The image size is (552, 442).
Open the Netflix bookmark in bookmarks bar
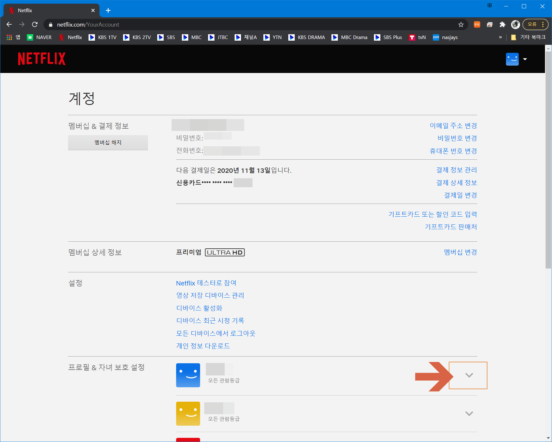[x=71, y=37]
